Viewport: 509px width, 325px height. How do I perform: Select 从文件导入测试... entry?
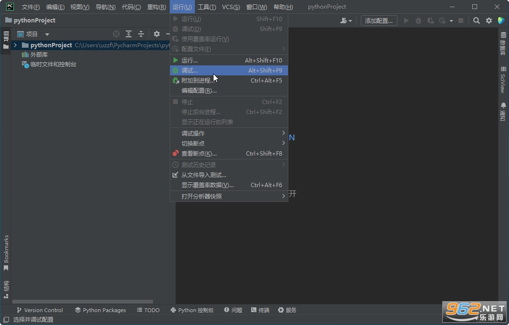click(x=229, y=175)
